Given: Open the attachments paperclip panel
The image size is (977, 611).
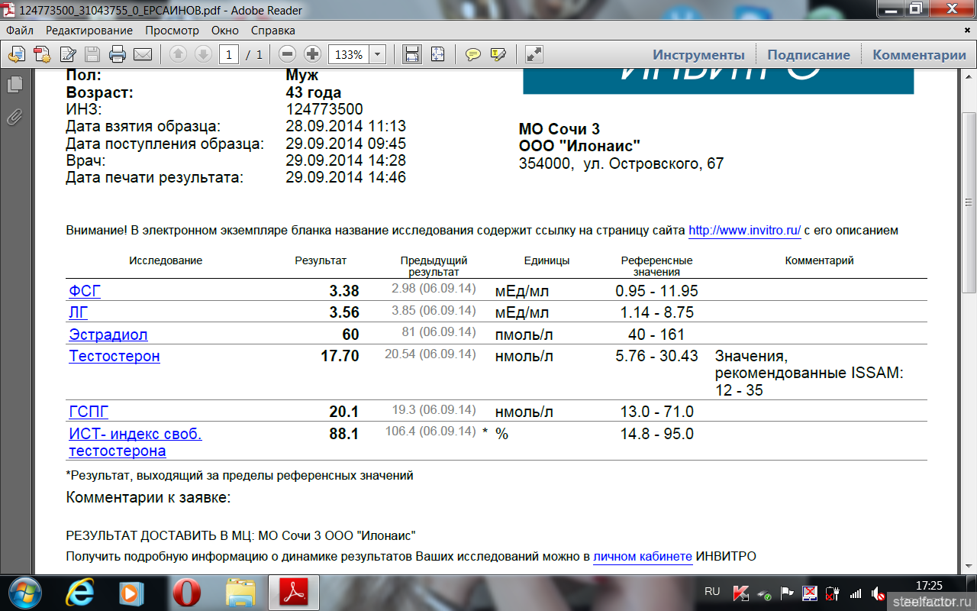Looking at the screenshot, I should tap(15, 117).
